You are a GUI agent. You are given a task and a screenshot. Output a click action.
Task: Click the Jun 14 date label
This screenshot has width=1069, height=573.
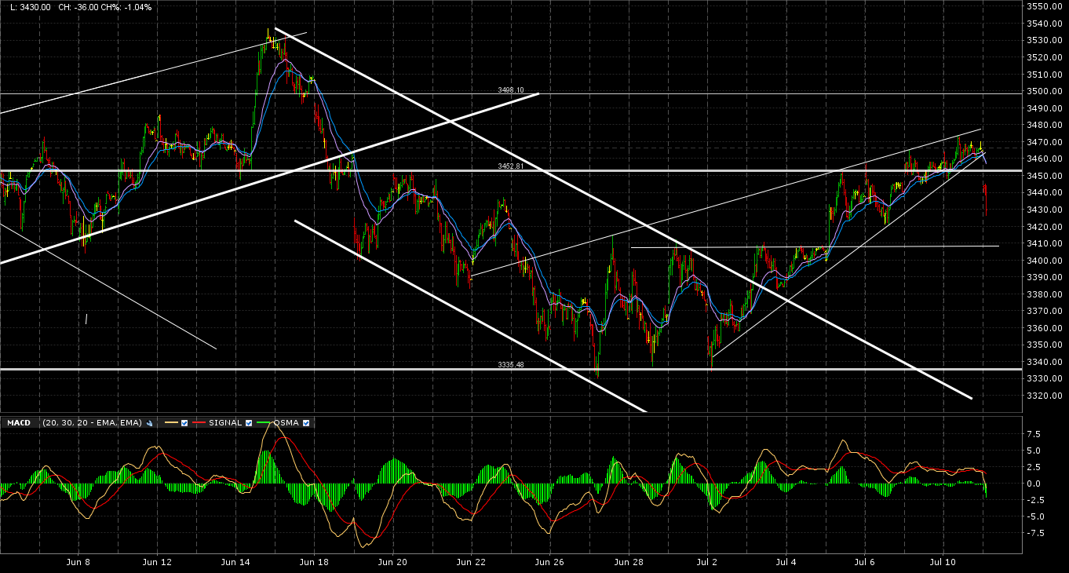click(235, 563)
